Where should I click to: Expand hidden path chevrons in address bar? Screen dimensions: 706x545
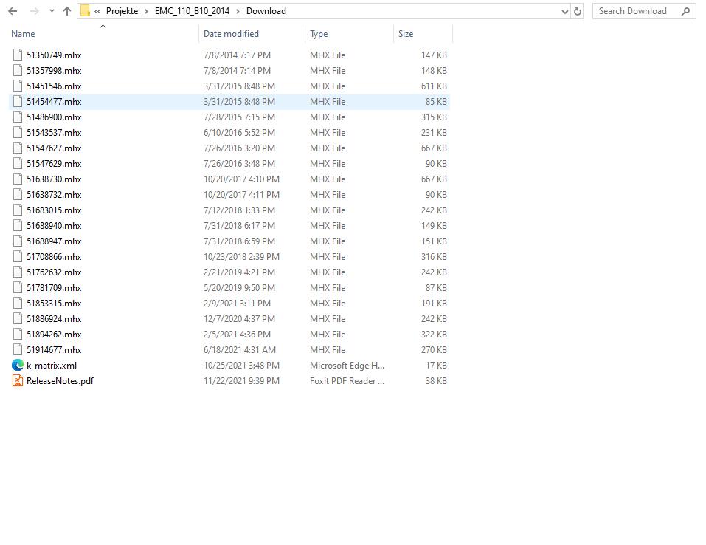click(x=97, y=11)
